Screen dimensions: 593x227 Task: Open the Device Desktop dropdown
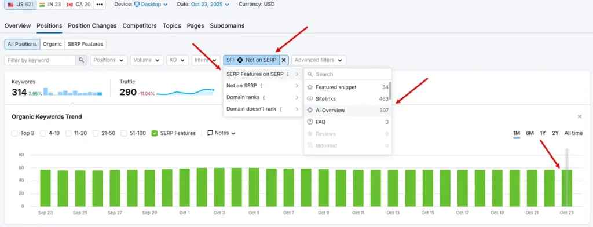pos(151,5)
